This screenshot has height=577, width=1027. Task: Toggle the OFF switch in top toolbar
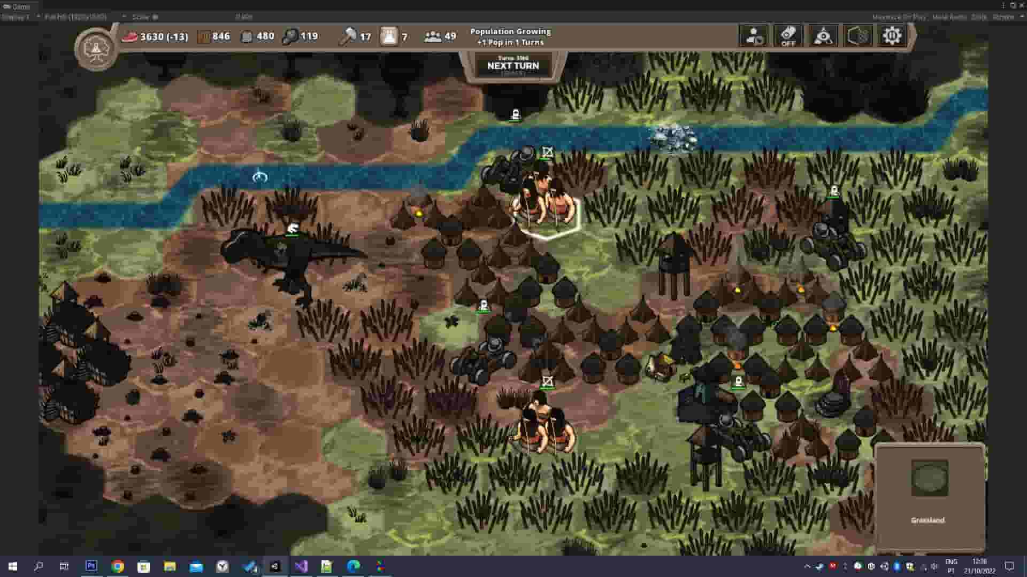(x=787, y=36)
